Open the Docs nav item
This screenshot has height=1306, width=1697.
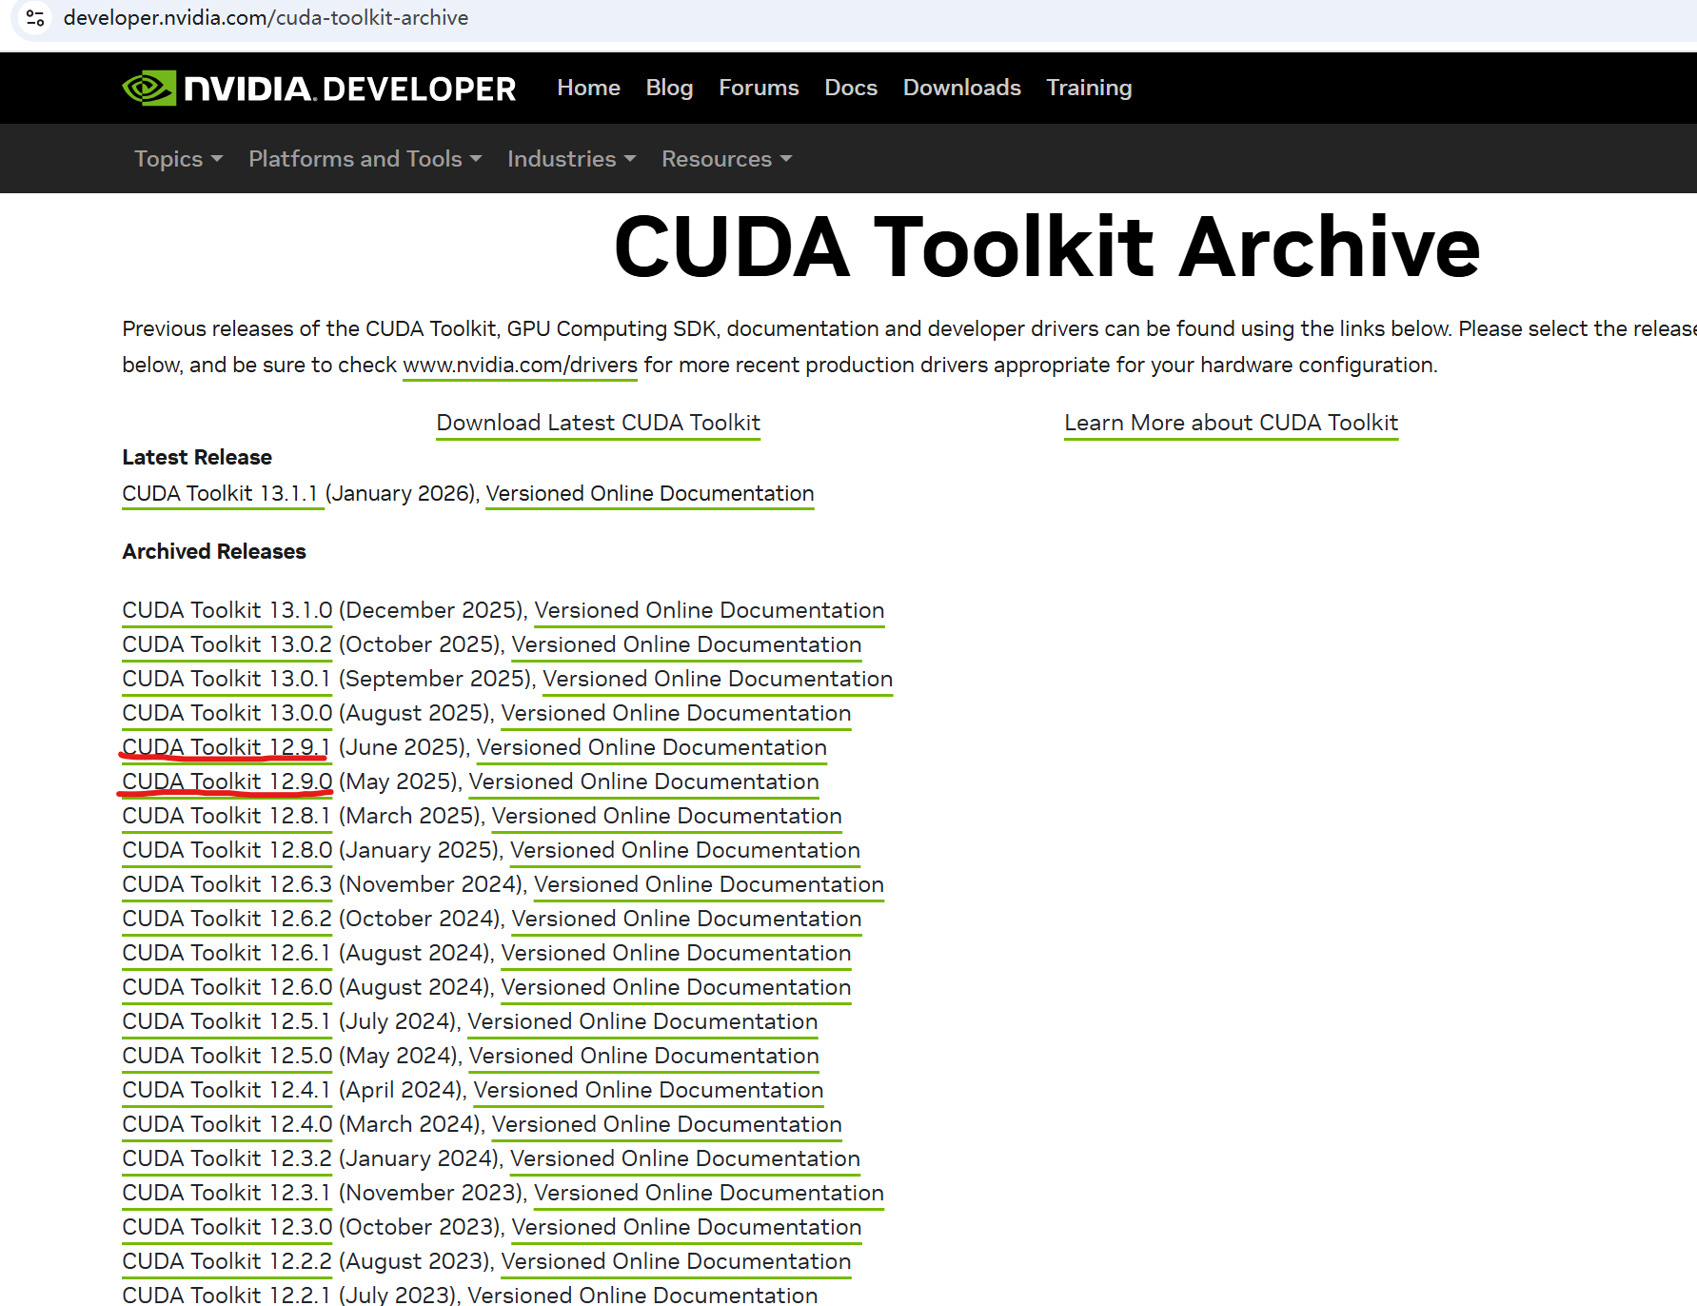pyautogui.click(x=851, y=88)
